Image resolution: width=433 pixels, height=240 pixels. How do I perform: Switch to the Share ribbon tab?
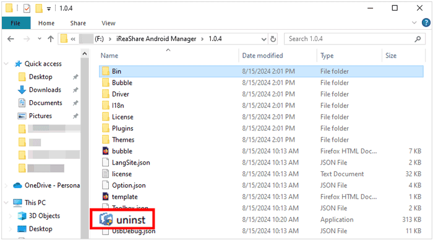click(78, 24)
